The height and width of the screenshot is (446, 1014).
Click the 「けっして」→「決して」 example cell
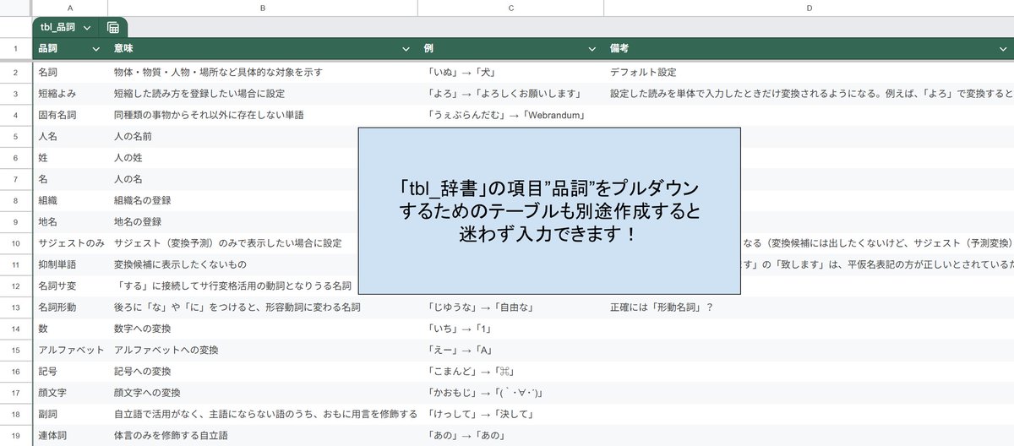[x=510, y=414]
